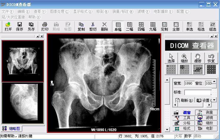Click the 打开 (Open) toolbar icon
220x140 pixels.
click(x=8, y=26)
